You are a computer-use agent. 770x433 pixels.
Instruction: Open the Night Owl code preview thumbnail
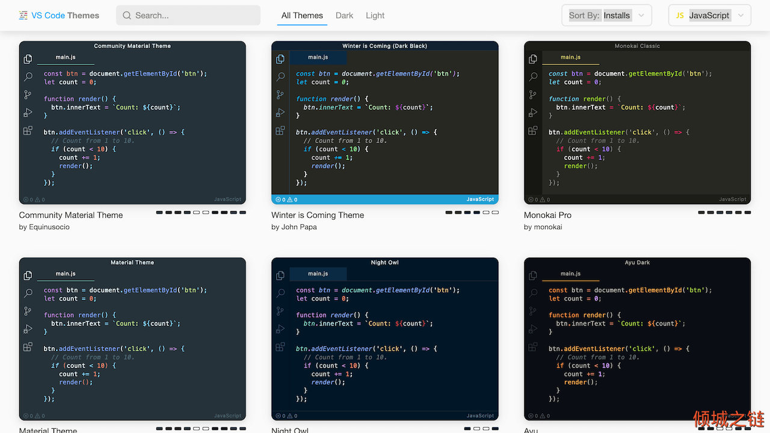click(x=385, y=339)
